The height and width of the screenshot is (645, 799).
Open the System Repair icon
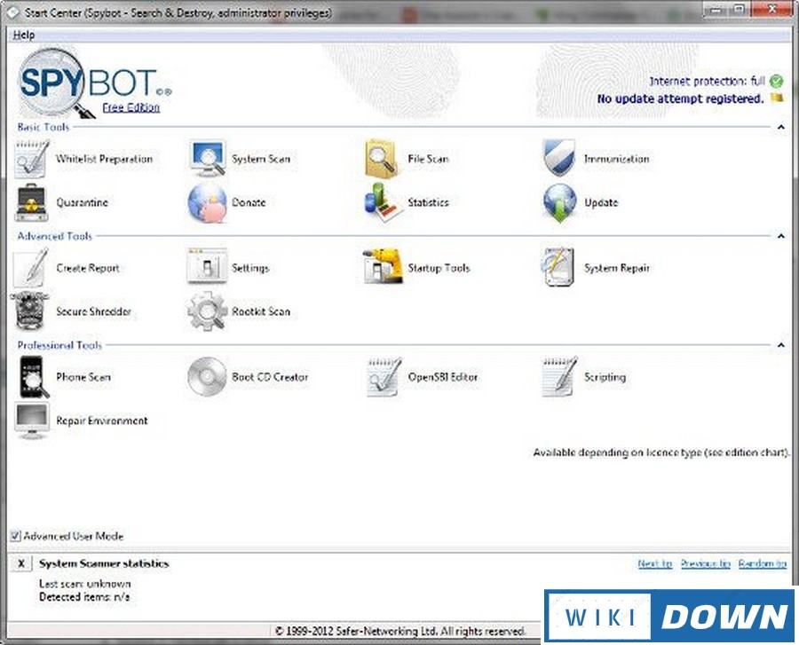[558, 267]
